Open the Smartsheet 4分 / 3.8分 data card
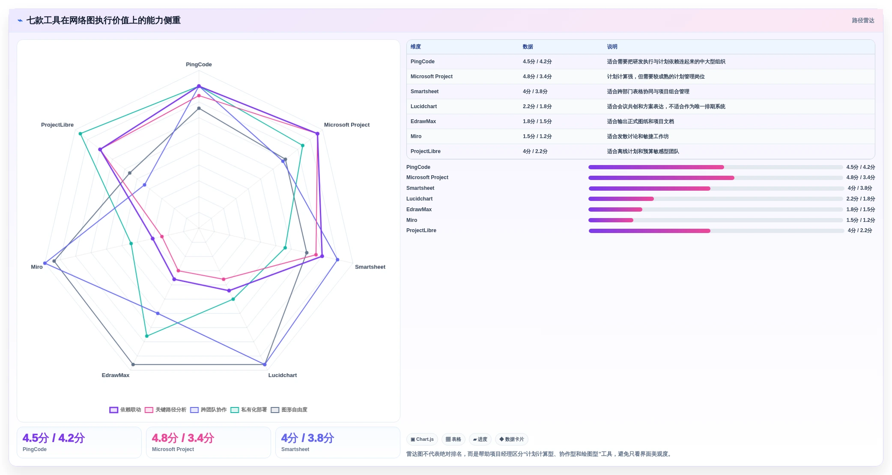 click(x=338, y=443)
